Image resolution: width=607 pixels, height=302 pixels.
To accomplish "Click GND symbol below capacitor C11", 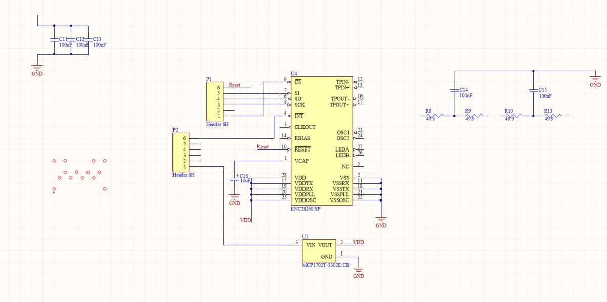I will (x=37, y=68).
